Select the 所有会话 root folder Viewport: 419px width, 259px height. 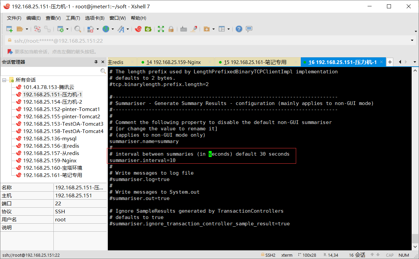(x=25, y=80)
